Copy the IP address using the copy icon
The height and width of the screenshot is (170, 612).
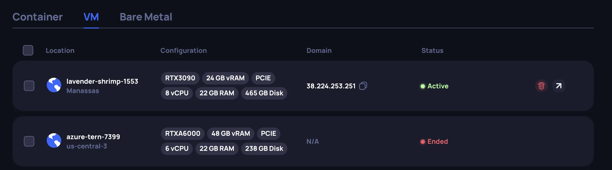click(x=363, y=86)
